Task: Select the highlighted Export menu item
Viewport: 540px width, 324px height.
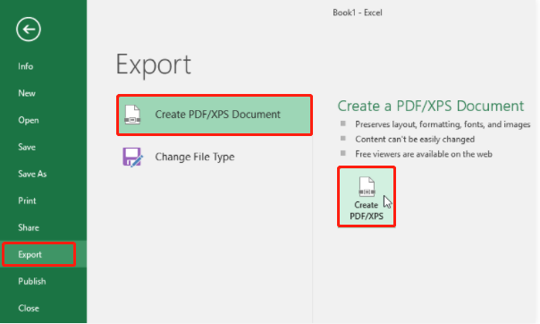Action: pyautogui.click(x=38, y=254)
